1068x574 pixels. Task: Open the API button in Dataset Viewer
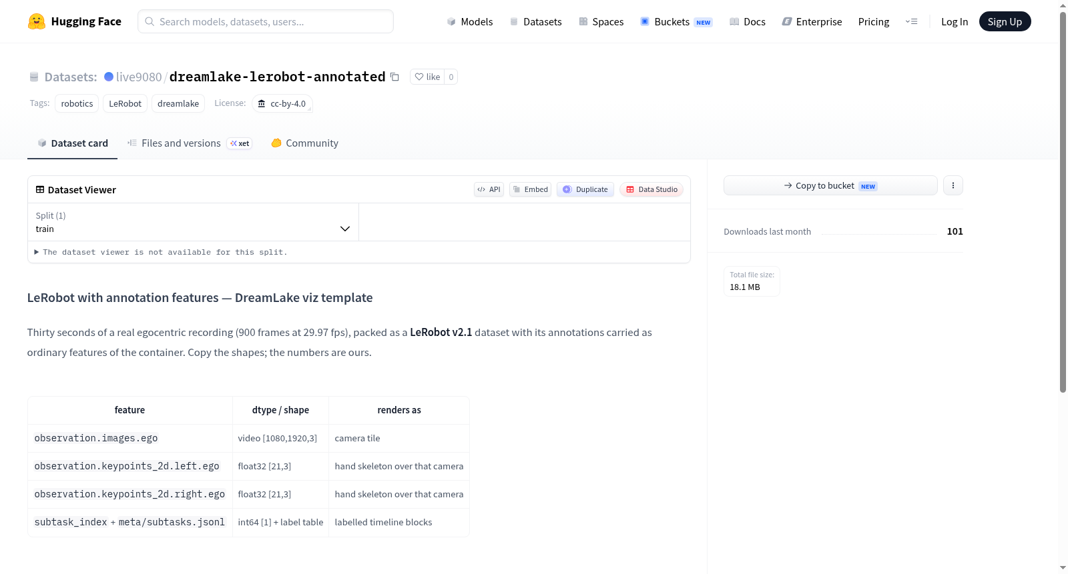pos(489,189)
